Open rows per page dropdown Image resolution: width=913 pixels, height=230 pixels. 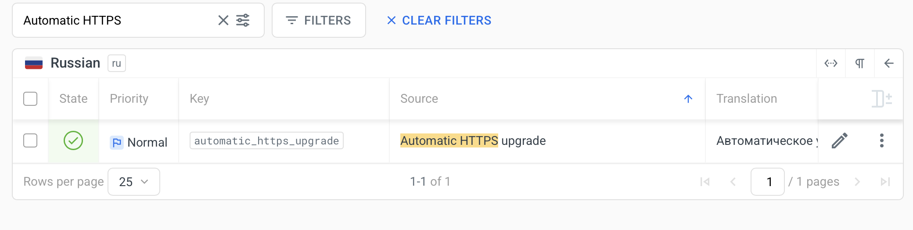[x=133, y=182]
